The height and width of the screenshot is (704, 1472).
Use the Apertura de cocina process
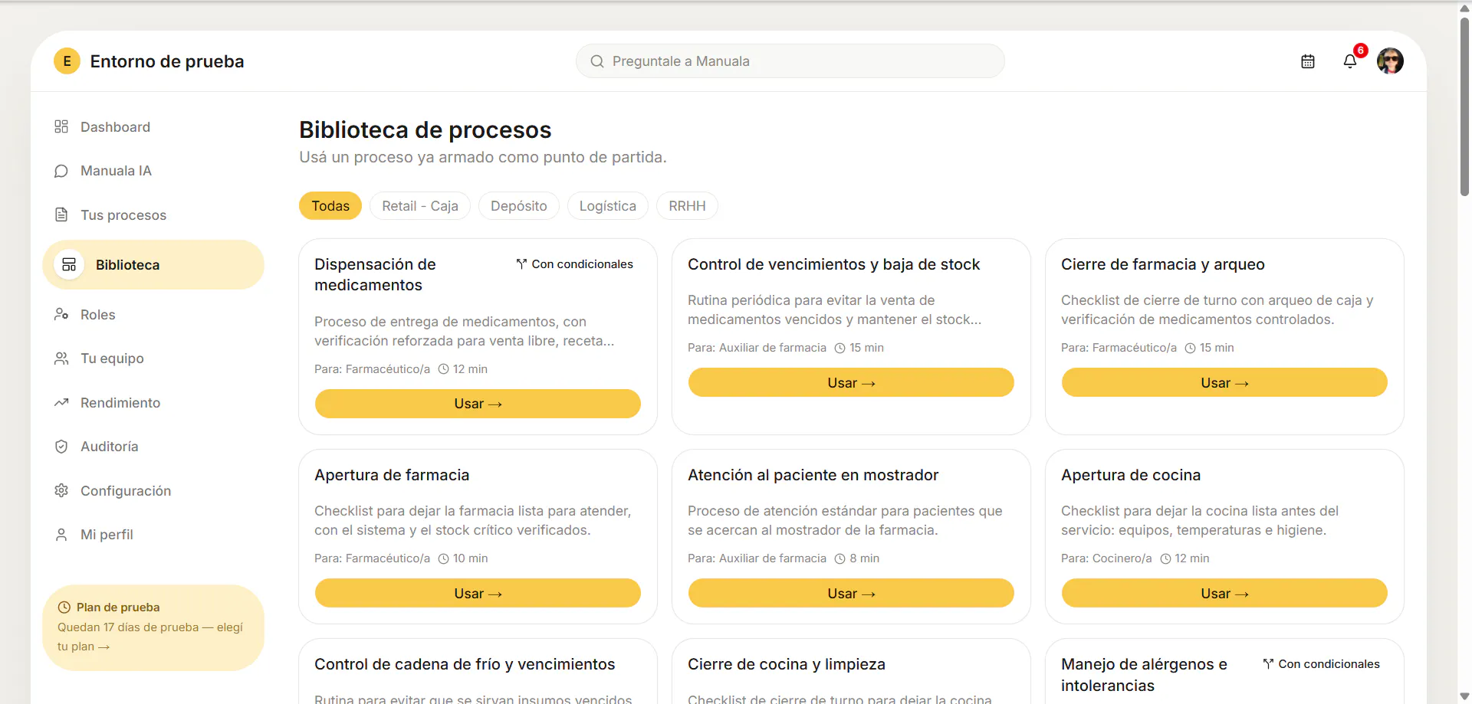coord(1224,593)
